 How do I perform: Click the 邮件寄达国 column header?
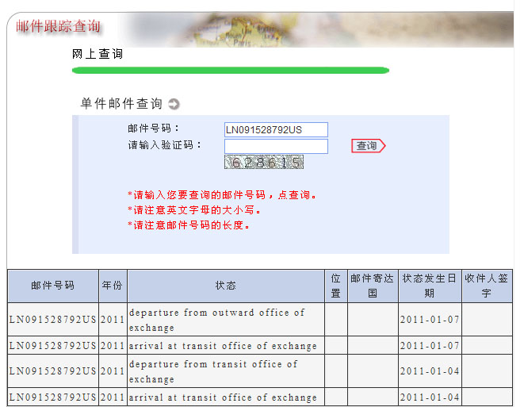[373, 286]
